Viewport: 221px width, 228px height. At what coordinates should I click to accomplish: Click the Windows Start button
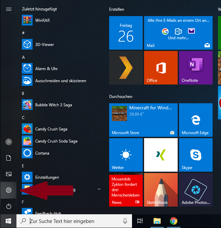[x=8, y=221]
